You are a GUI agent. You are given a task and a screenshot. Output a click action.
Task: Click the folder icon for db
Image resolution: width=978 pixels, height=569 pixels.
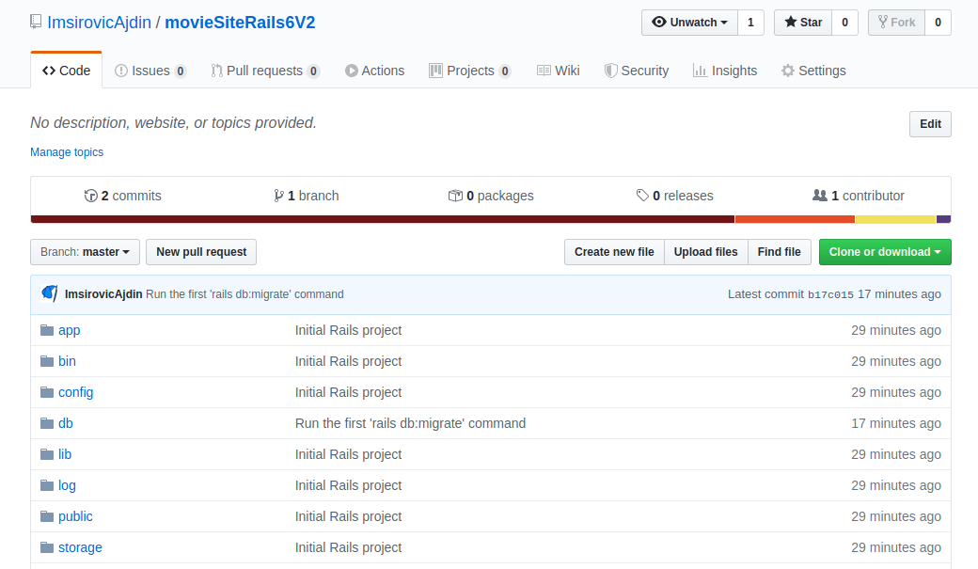(47, 423)
